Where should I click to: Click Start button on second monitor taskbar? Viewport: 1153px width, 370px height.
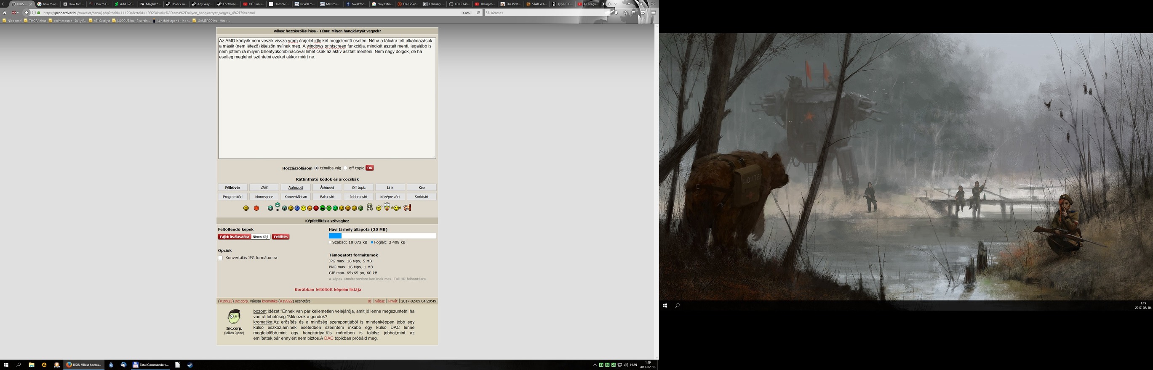click(665, 306)
